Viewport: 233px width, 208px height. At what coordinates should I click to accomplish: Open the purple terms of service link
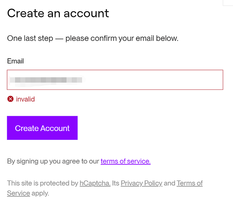pyautogui.click(x=126, y=161)
